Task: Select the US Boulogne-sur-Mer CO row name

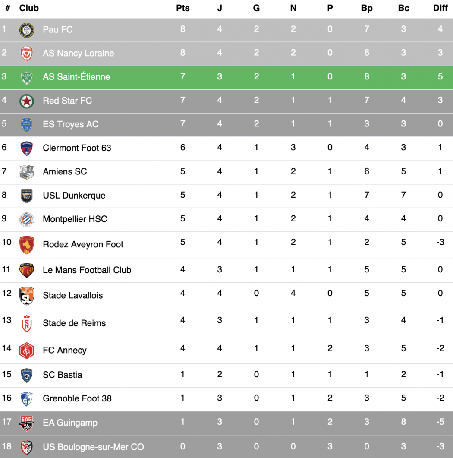Action: tap(93, 447)
